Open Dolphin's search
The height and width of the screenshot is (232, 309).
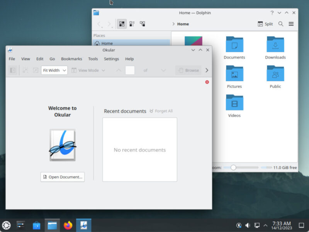[x=281, y=24]
